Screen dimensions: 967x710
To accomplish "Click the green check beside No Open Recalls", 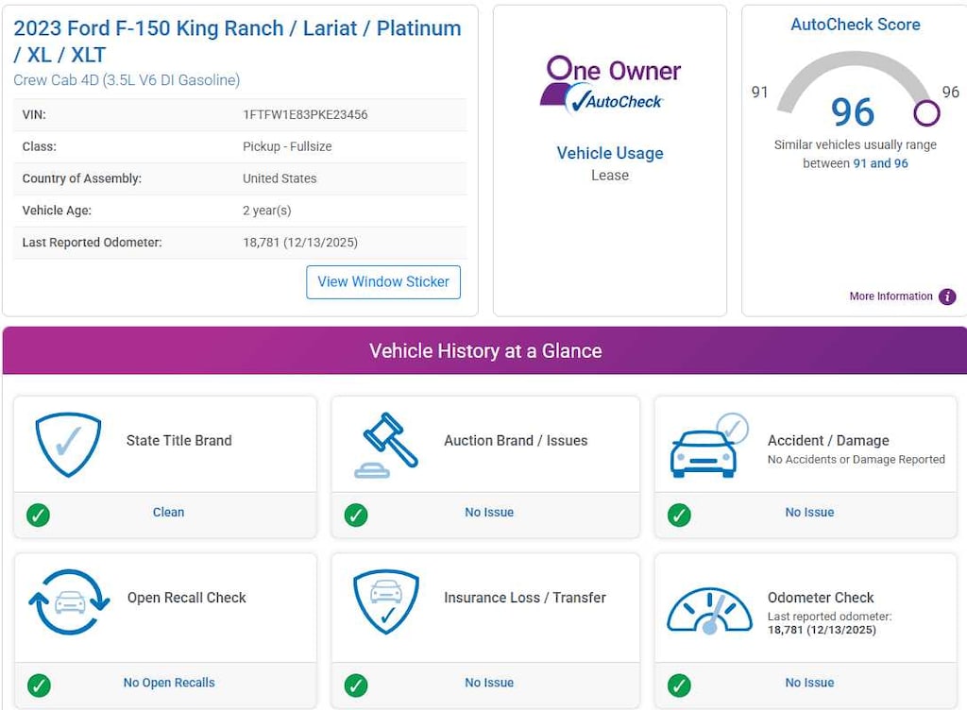I will point(39,685).
